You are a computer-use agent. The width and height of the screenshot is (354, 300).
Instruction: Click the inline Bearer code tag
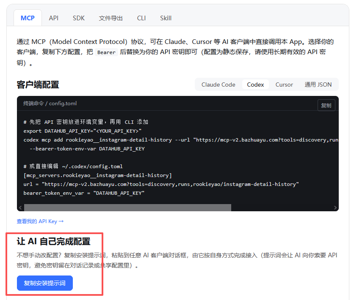pos(106,52)
